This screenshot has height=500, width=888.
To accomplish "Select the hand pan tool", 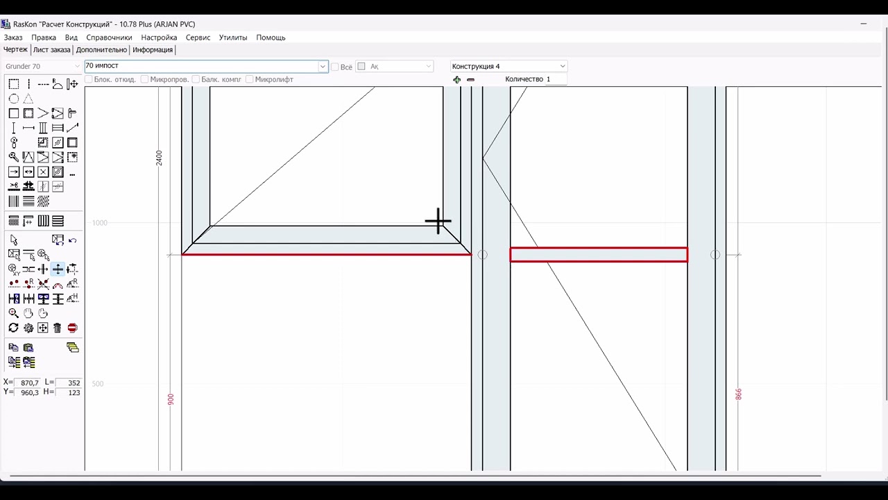I will (28, 313).
